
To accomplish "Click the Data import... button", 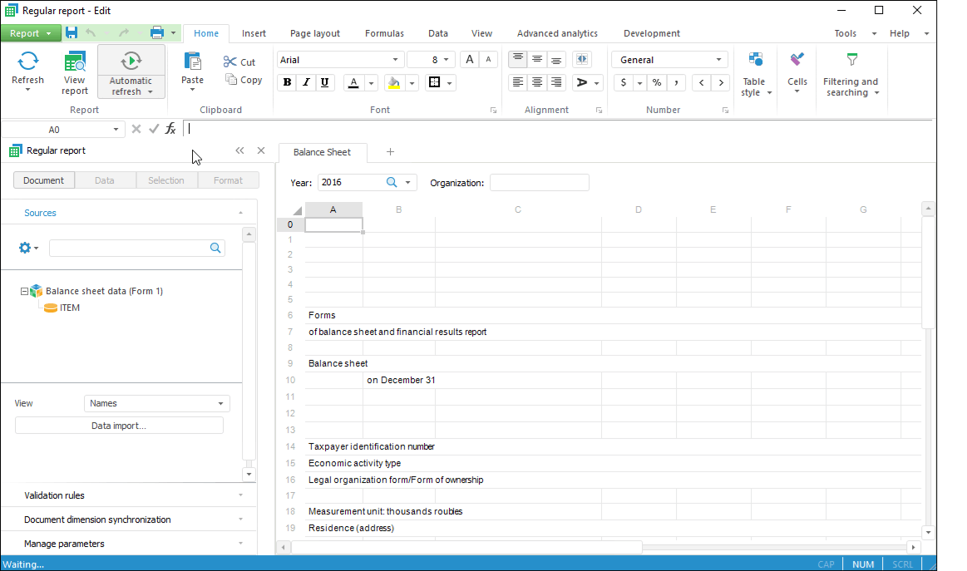I will point(119,426).
